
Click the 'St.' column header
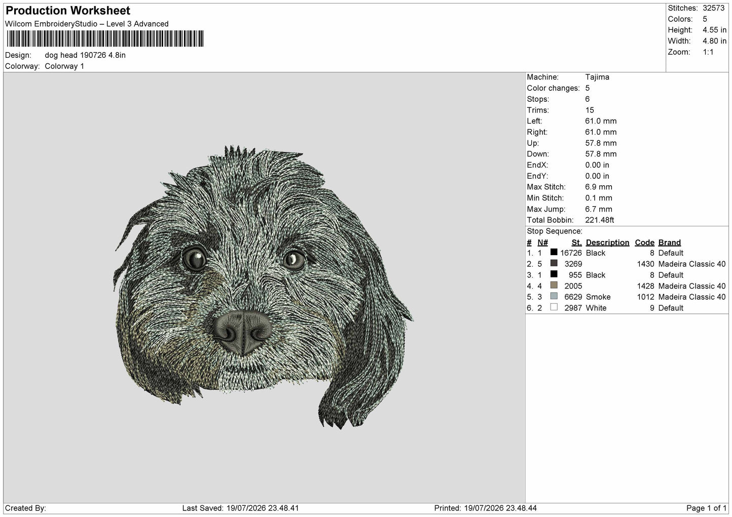(x=576, y=243)
